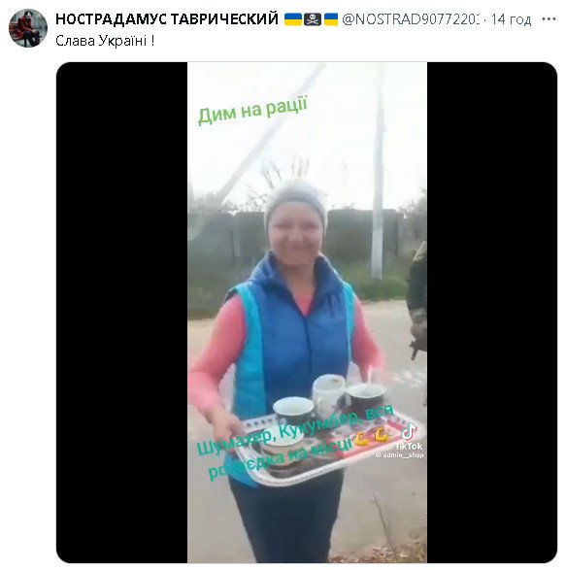Viewport: 566px width, 570px height.
Task: Click the Дим на рації overlay caption
Action: click(x=253, y=110)
